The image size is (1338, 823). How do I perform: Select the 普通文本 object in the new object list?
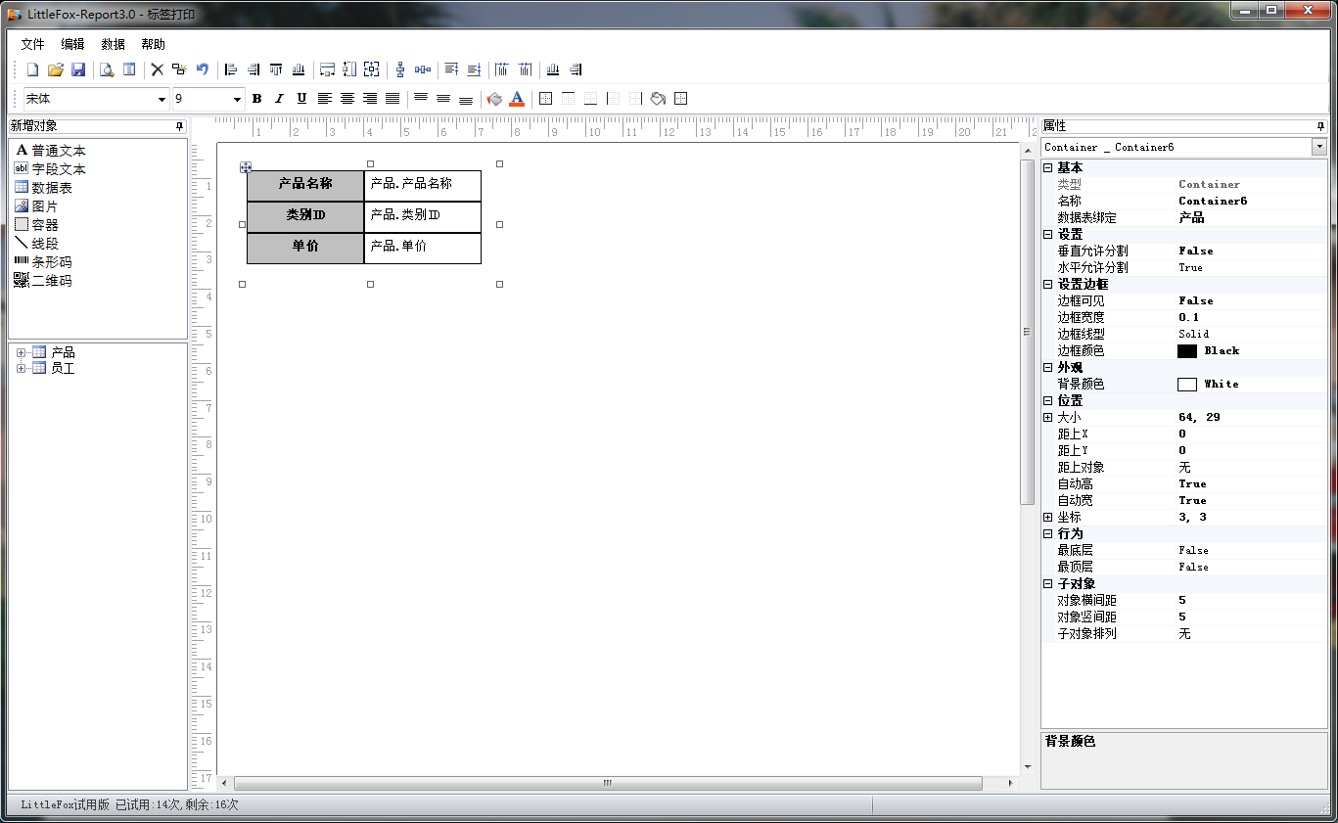click(x=49, y=151)
